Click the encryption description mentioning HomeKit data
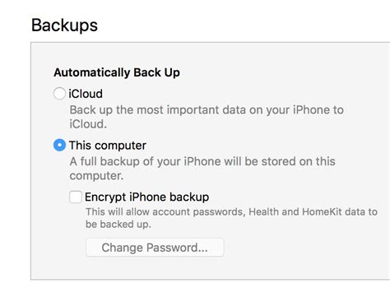The image size is (390, 297). coord(231,218)
